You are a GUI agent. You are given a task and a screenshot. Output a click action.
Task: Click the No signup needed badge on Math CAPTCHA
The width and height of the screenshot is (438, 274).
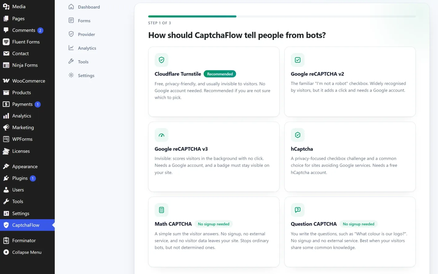[214, 224]
